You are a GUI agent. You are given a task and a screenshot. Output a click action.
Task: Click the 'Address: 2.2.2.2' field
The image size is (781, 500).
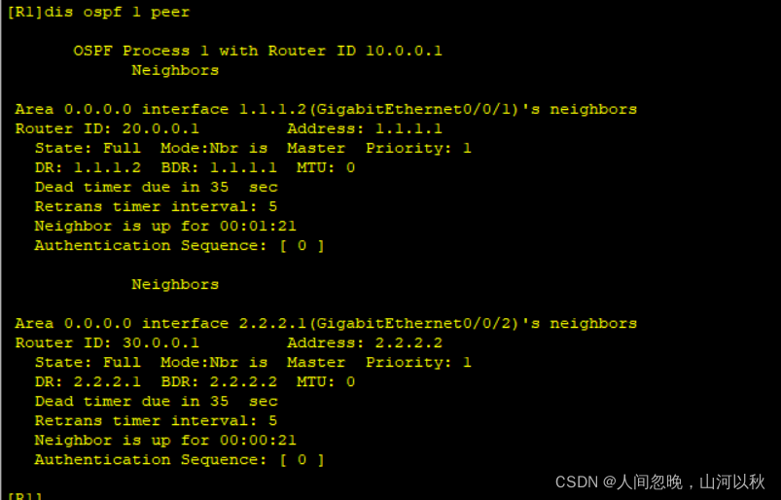[365, 342]
